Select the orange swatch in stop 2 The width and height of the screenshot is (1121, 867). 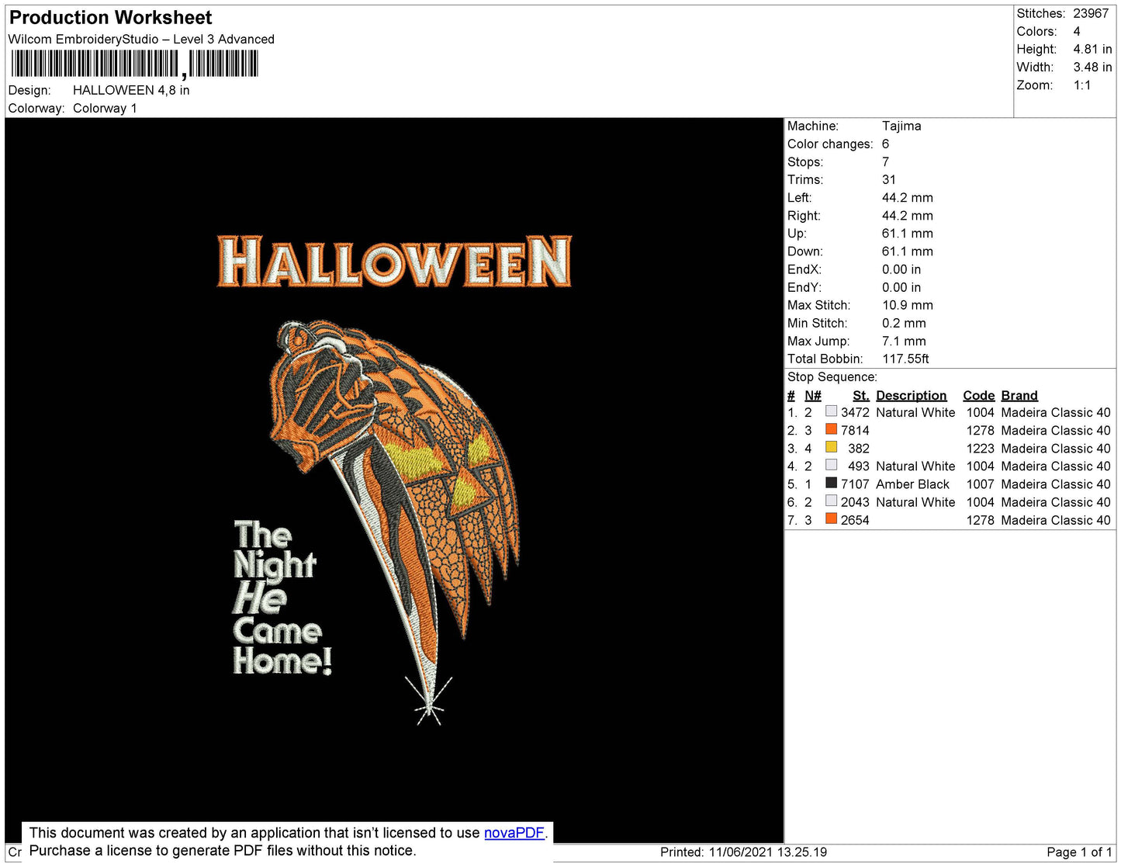[831, 429]
